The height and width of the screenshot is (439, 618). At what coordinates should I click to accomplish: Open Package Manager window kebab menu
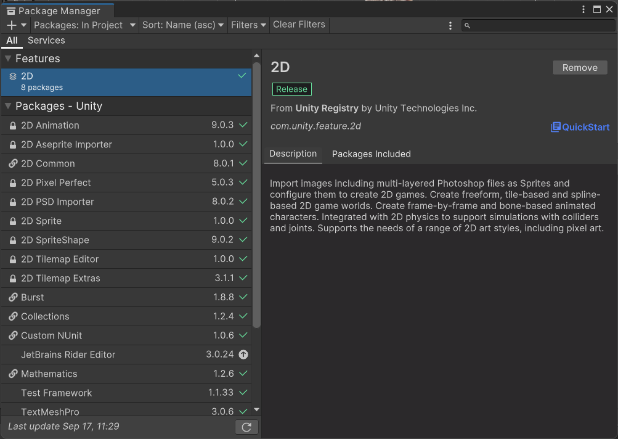(583, 9)
